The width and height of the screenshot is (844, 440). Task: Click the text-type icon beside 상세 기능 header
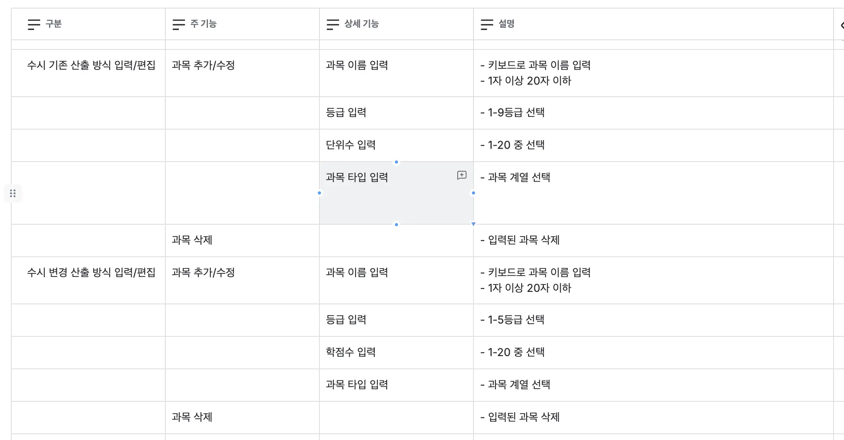(333, 24)
